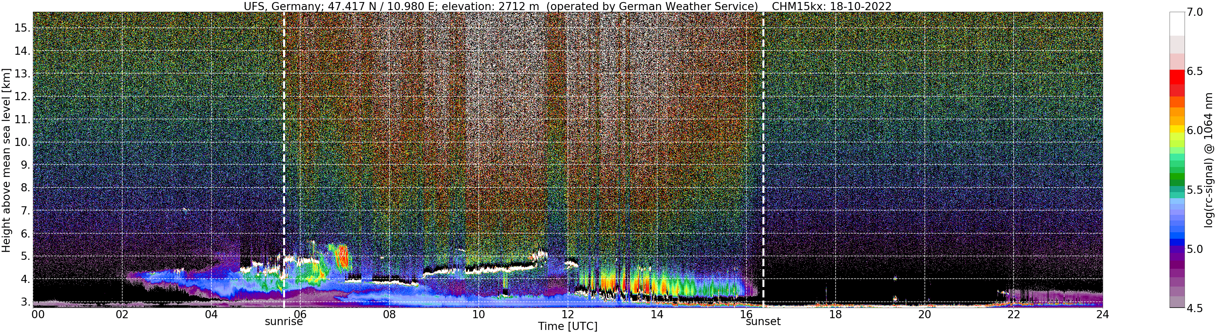Click the 'CHM15kx: 18-10-2022' date label
The image size is (1217, 334).
pos(831,6)
